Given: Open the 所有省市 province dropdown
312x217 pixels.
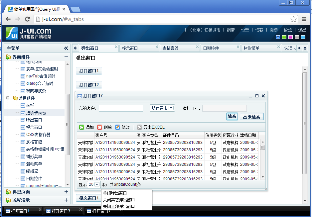Looking at the screenshot, I should [x=162, y=108].
